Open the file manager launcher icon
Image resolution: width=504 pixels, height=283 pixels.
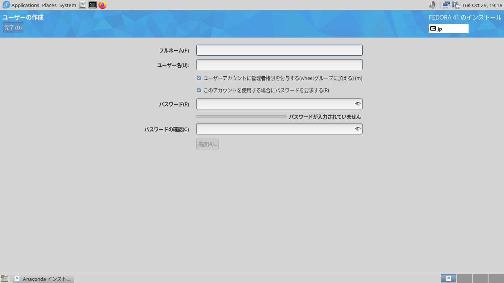(83, 5)
